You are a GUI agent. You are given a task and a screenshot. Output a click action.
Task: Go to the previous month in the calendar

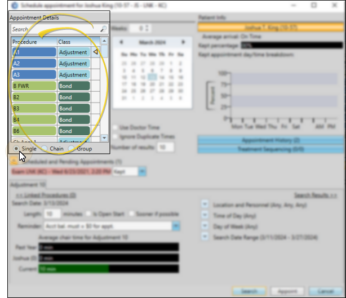tap(121, 42)
